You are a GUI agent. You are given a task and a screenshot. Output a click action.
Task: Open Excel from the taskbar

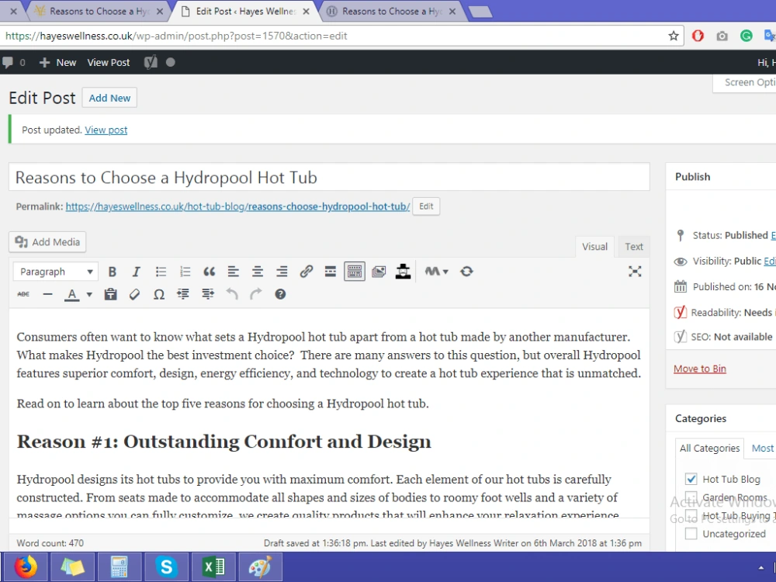point(214,567)
